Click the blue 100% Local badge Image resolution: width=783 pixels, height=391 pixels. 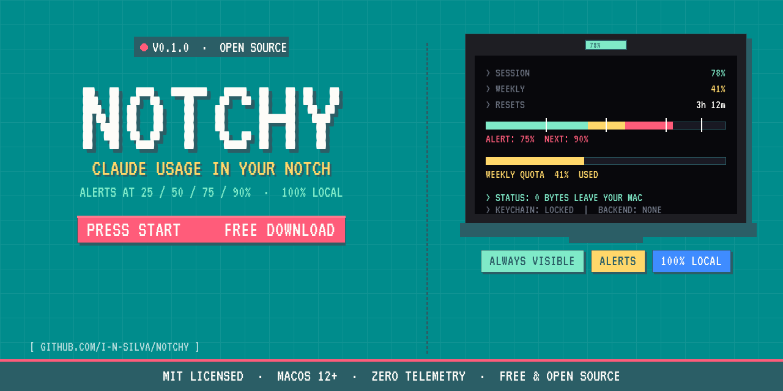tap(691, 261)
